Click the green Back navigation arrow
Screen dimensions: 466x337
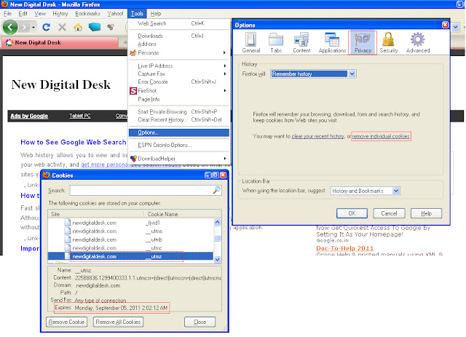(10, 28)
